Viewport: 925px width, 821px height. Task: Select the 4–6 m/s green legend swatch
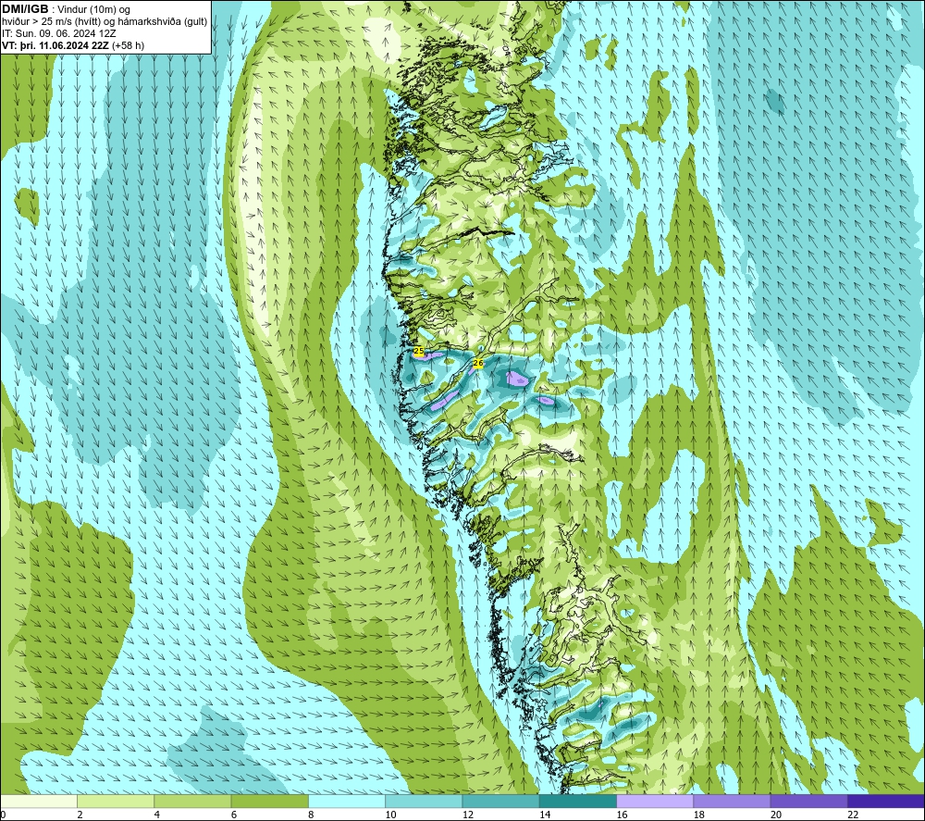pos(193,801)
